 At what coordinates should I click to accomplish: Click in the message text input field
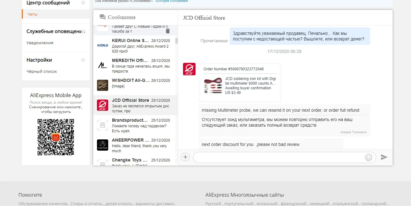coord(278,157)
